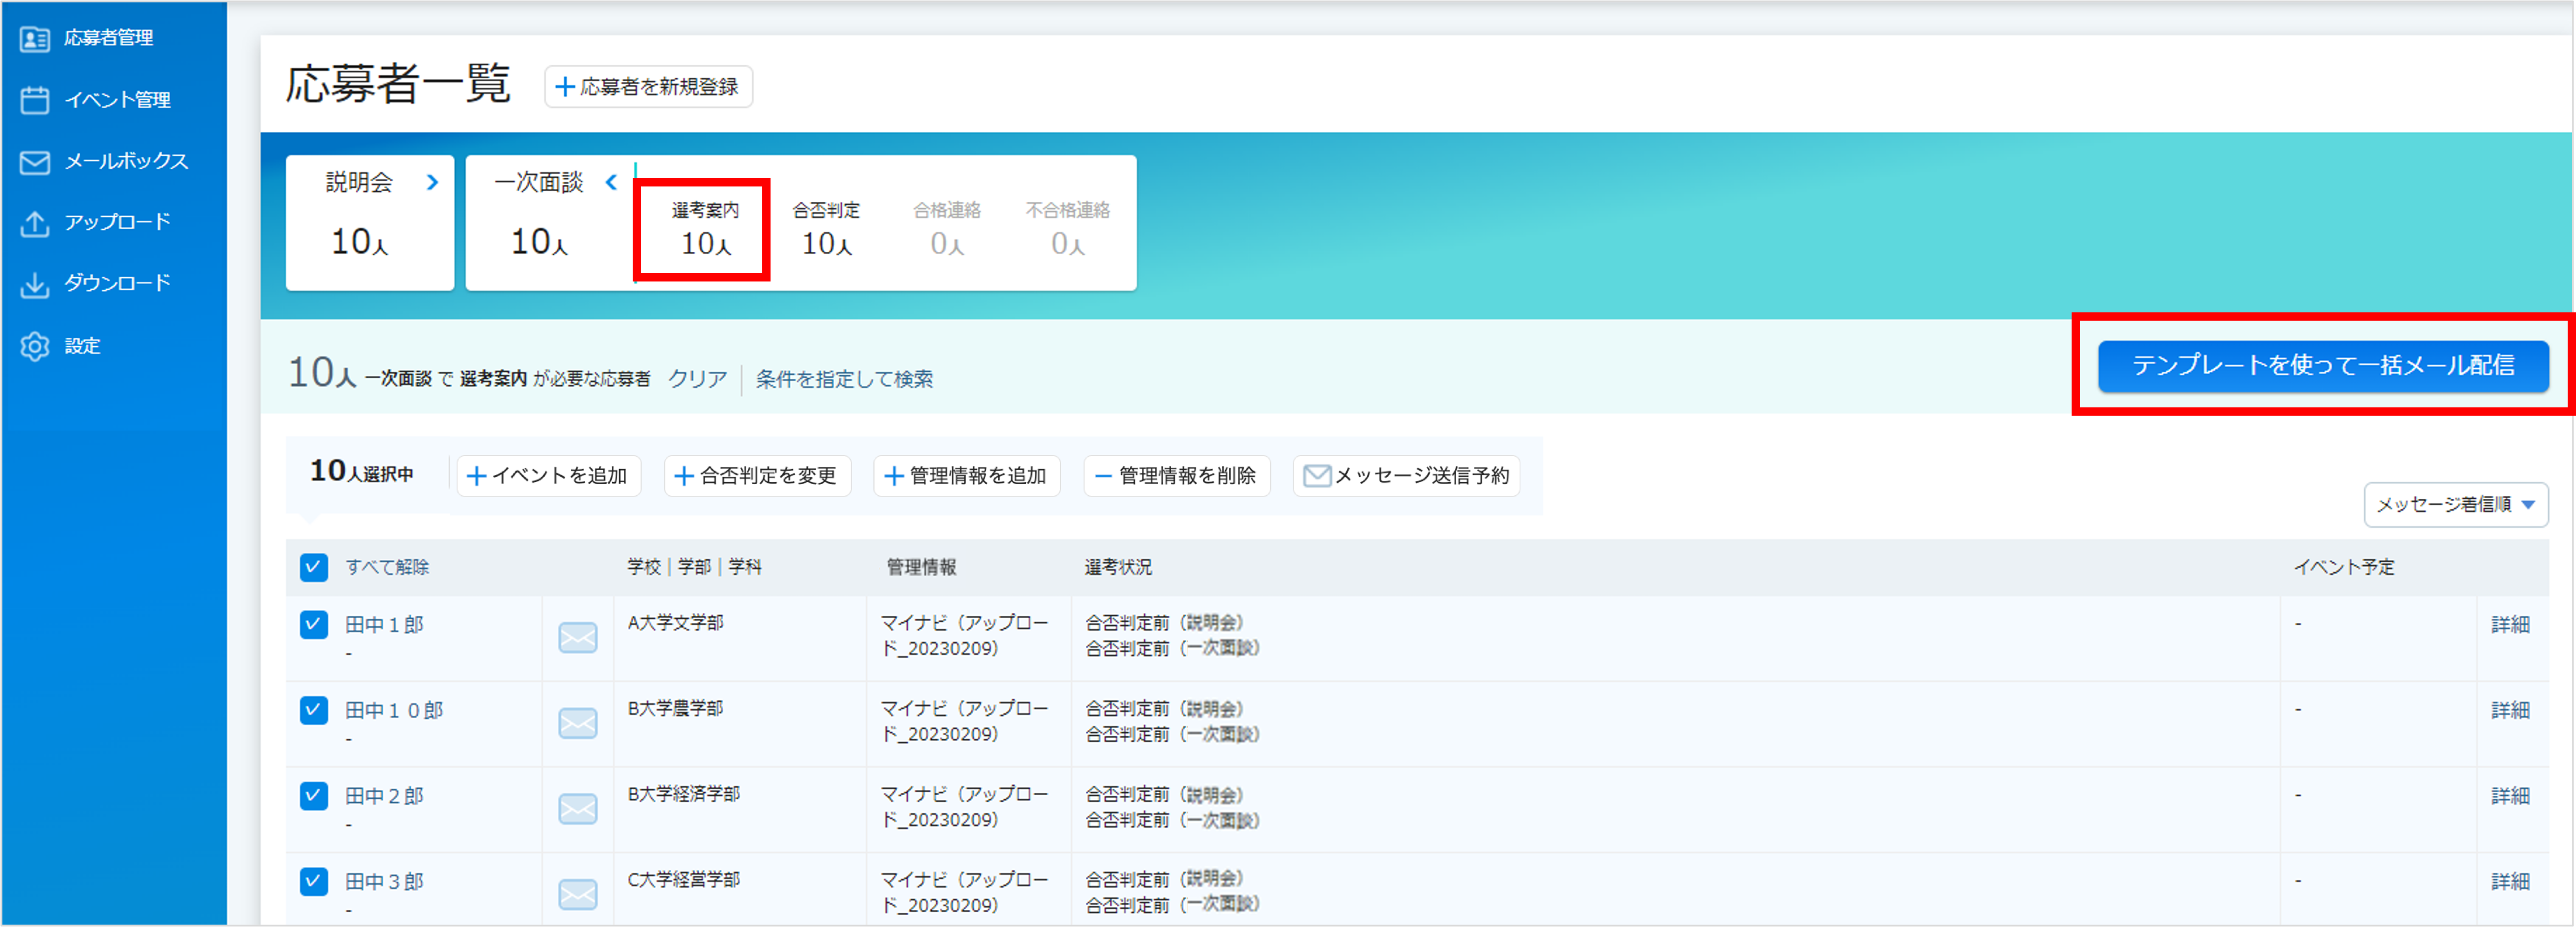Click the 選考状況 column header
Viewport: 2576px width, 927px height.
tap(1118, 568)
